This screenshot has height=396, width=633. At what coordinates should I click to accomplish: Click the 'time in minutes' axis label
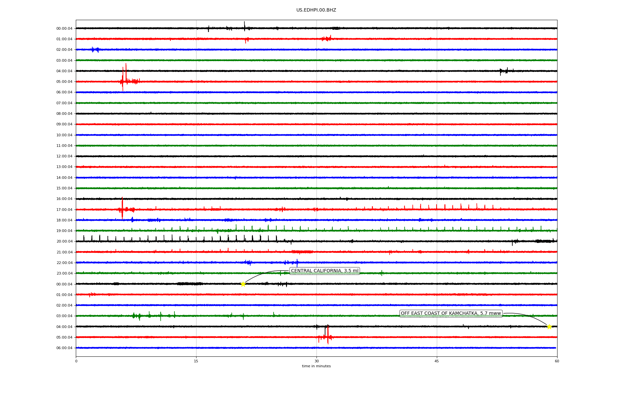pos(316,366)
